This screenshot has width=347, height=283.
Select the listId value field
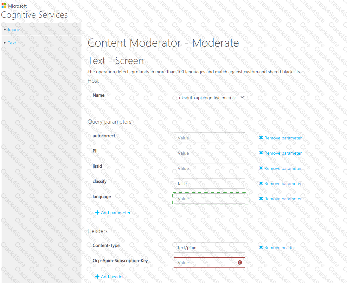tap(209, 168)
